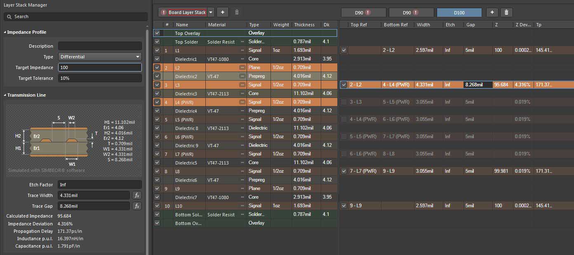Collapse the Impedance Profile section
Viewport: 574px width, 255px height.
click(x=5, y=32)
